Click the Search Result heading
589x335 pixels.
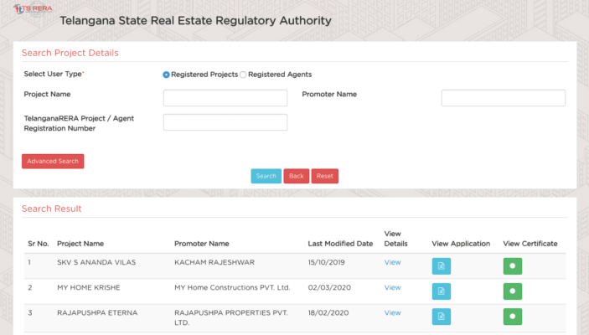click(x=51, y=209)
